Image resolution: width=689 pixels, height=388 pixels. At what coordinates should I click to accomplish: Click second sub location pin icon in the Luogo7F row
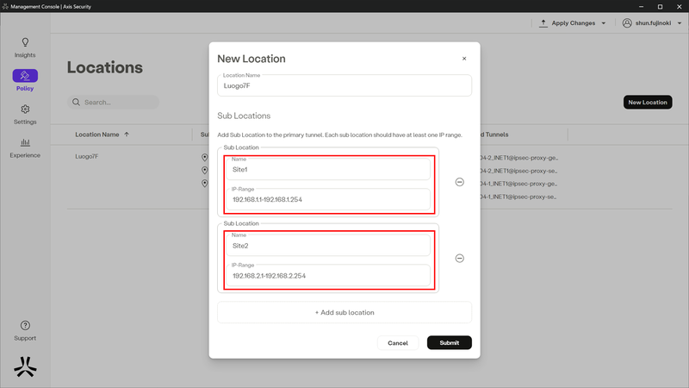click(x=205, y=170)
